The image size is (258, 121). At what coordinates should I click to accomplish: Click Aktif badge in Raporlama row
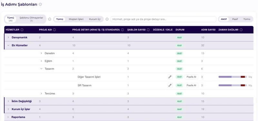tap(179, 117)
